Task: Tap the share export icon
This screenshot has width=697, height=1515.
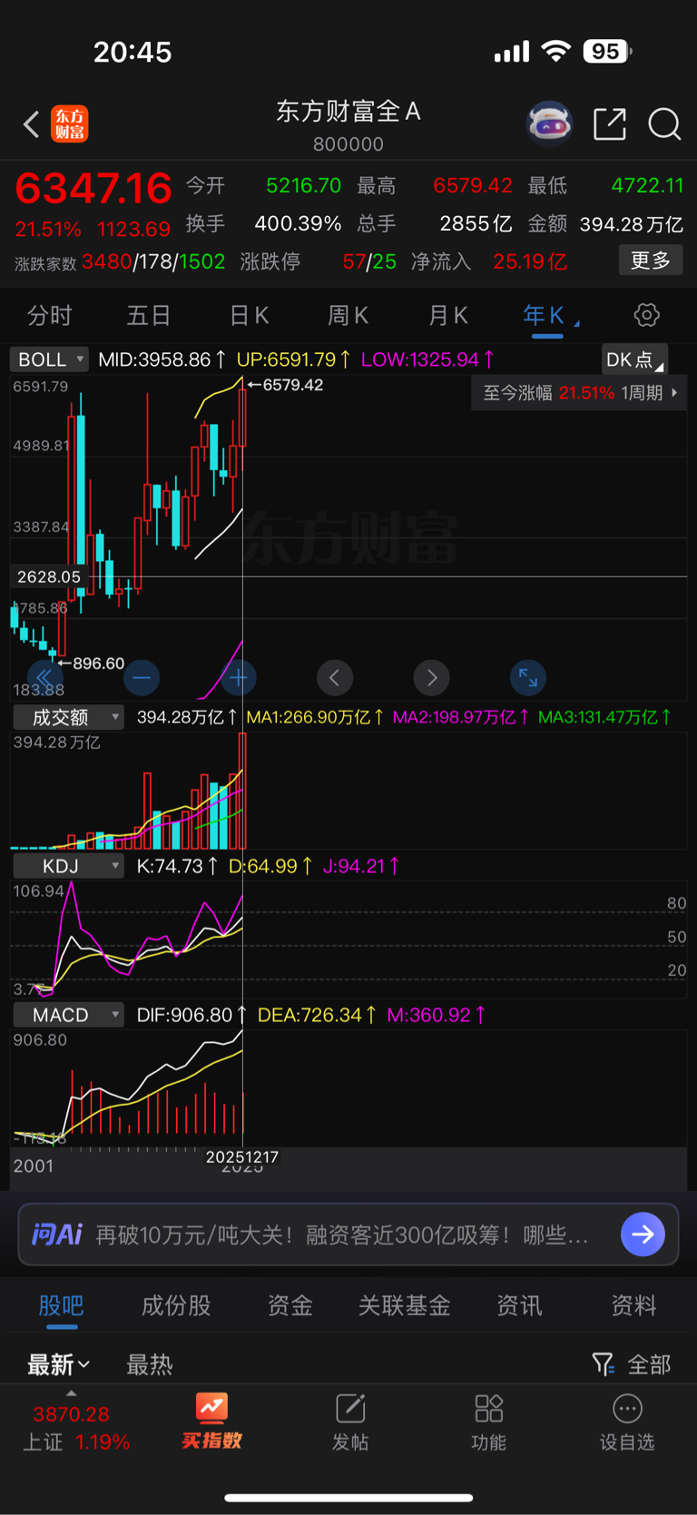Action: (610, 123)
